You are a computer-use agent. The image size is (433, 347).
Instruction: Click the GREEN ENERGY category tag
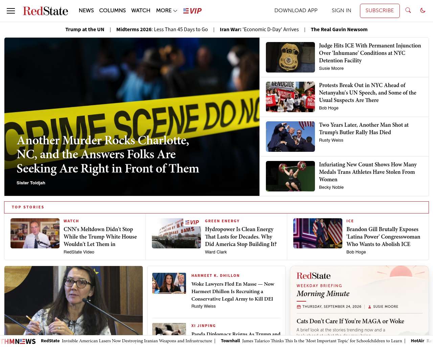tap(222, 221)
